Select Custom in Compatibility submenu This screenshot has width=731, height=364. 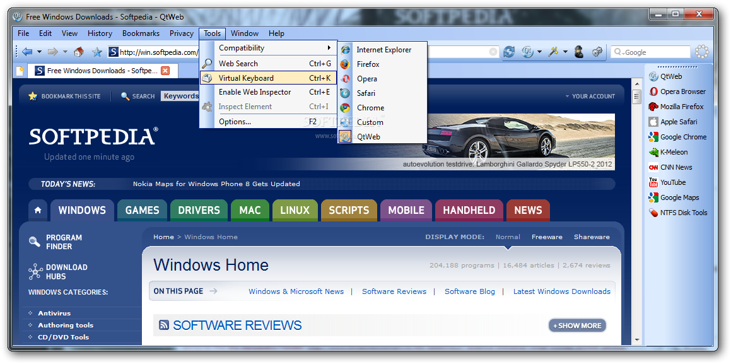pyautogui.click(x=382, y=122)
